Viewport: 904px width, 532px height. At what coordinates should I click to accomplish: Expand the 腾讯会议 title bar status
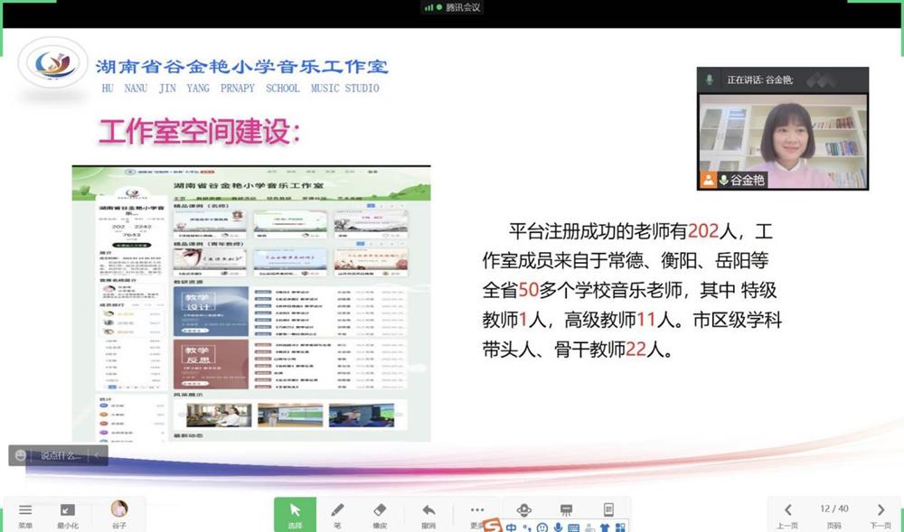coord(452,7)
